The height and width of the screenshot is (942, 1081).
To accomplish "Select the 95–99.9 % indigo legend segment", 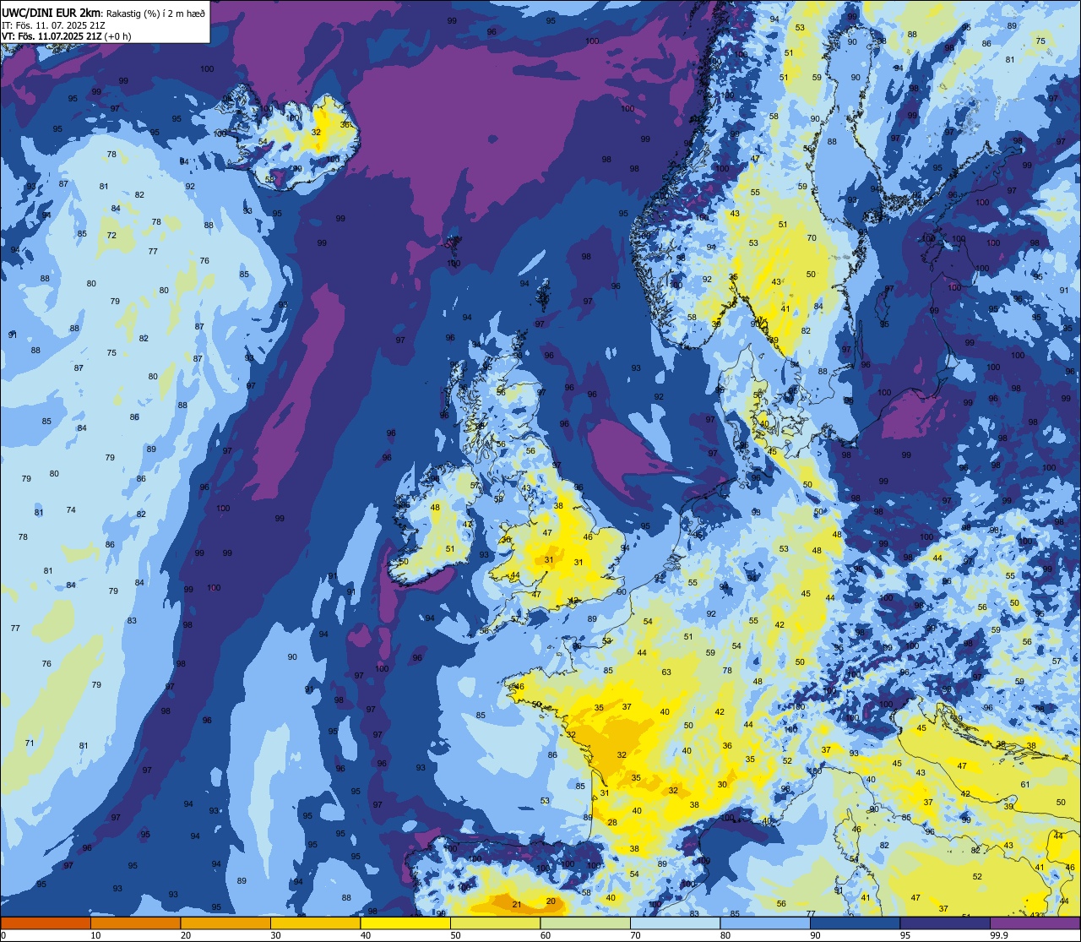I will pyautogui.click(x=945, y=923).
